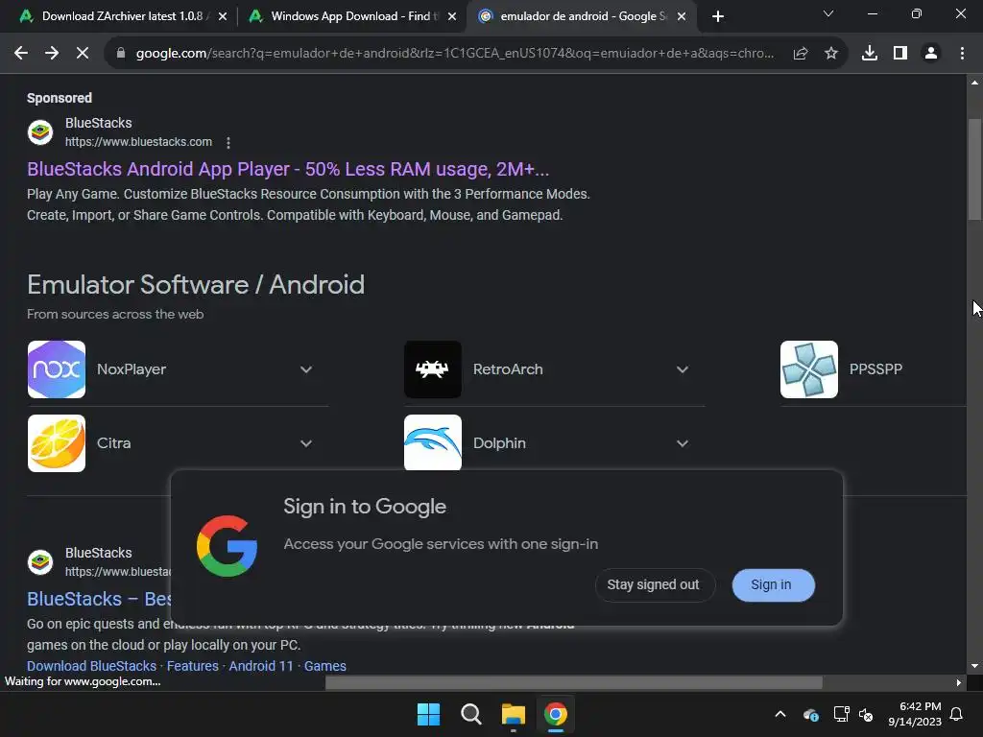Screen dimensions: 983x737
Task: Open the Chrome downloads panel
Action: (x=870, y=54)
